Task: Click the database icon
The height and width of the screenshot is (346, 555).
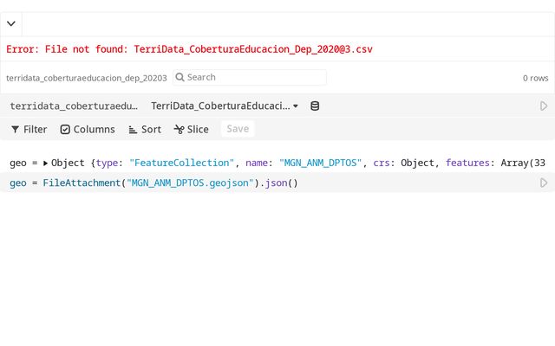Action: click(315, 106)
